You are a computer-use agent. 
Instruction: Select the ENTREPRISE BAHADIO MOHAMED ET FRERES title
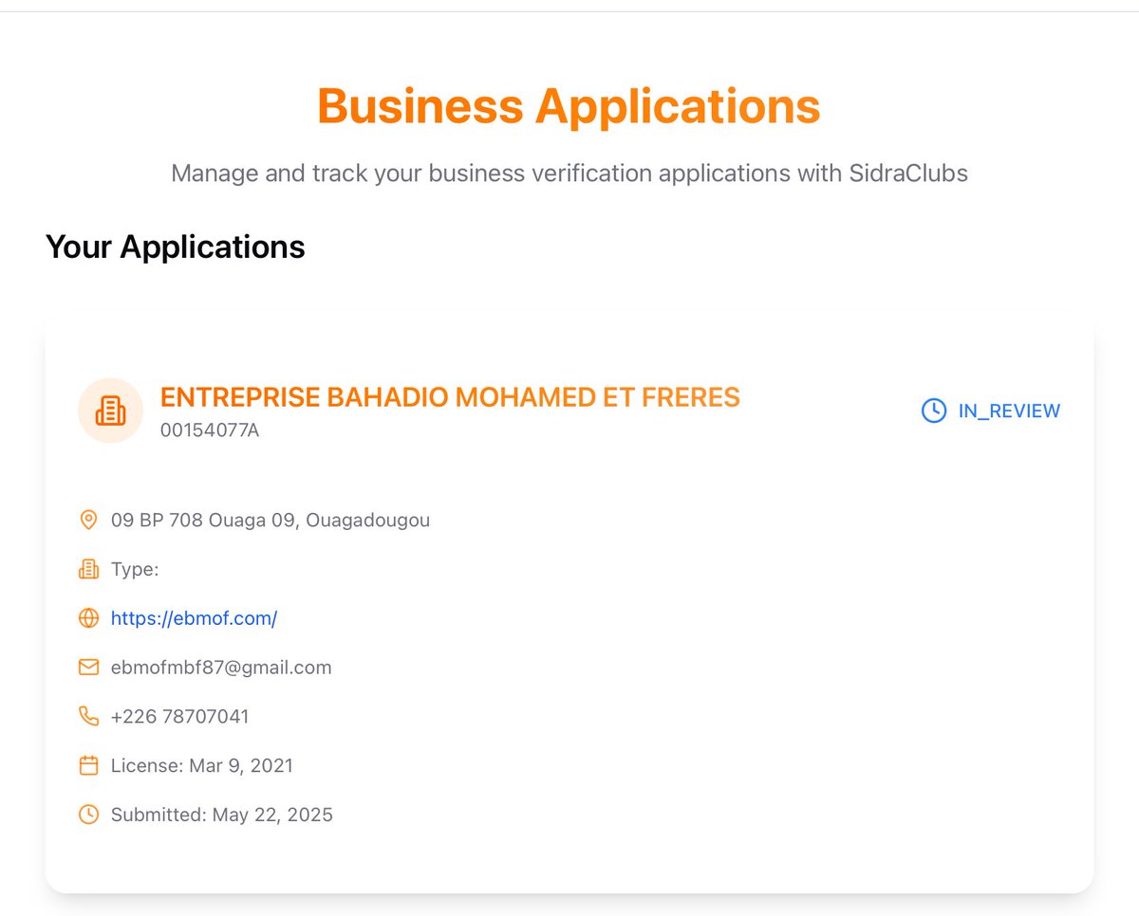click(450, 397)
